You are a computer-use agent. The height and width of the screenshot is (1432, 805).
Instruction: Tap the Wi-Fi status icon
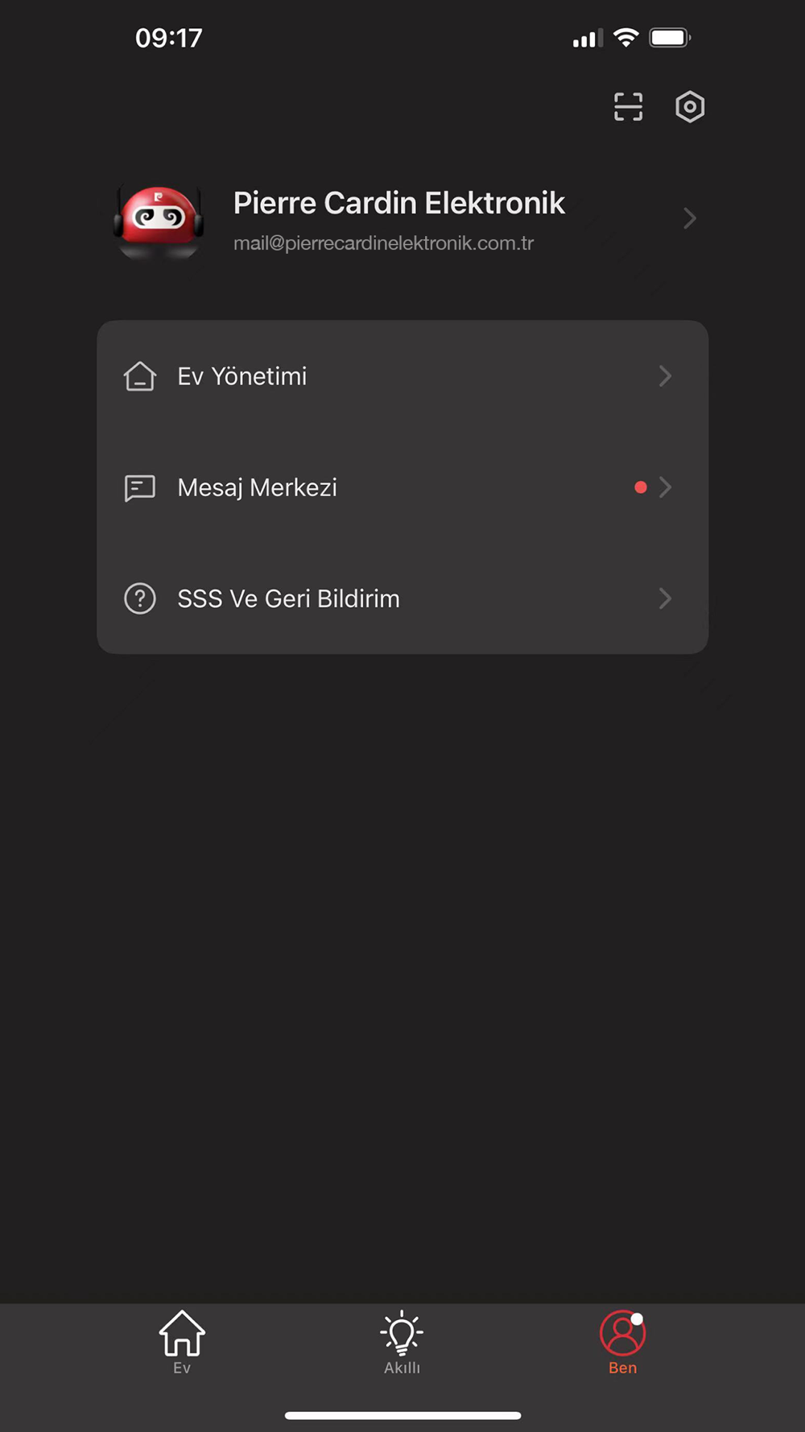point(625,38)
